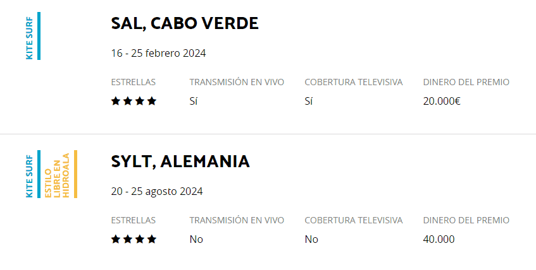
Task: Click Sí under Transmisión en vivo for Sal
Action: 194,101
